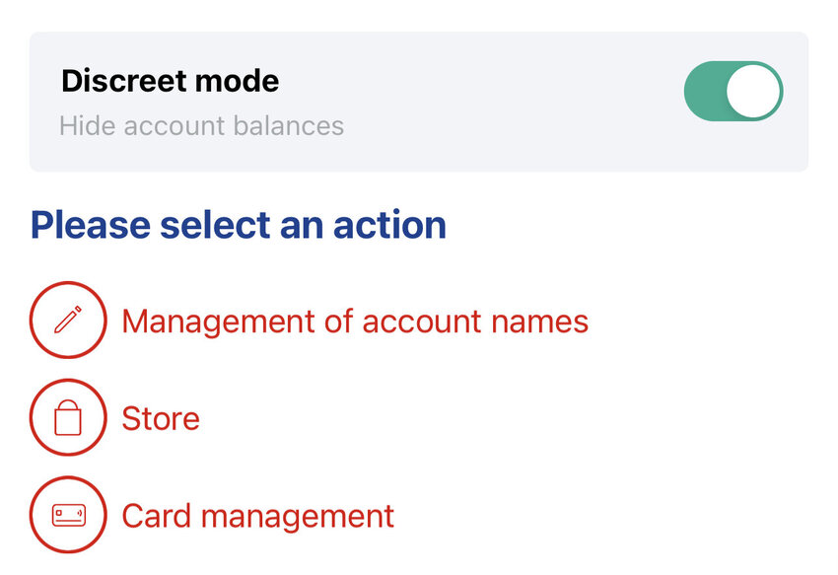The width and height of the screenshot is (838, 575).
Task: Click the Hide account balances subtitle
Action: 201,126
